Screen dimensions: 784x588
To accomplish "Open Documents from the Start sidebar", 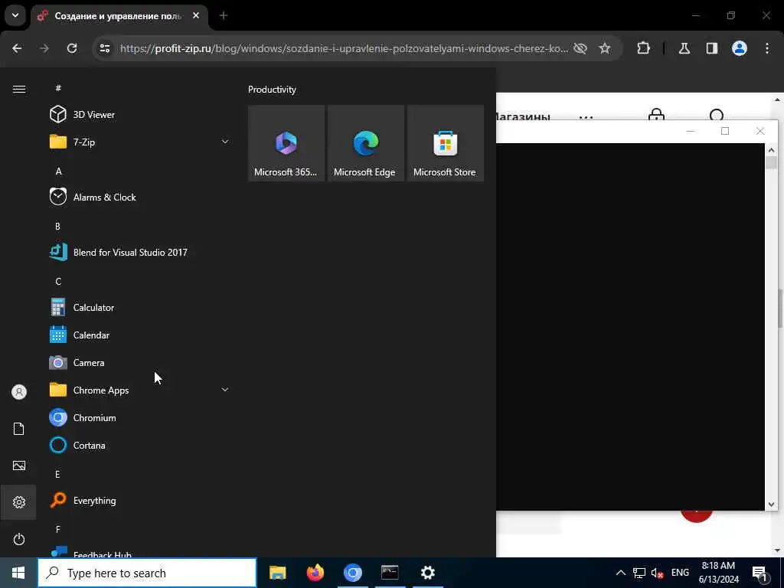I will click(x=19, y=429).
